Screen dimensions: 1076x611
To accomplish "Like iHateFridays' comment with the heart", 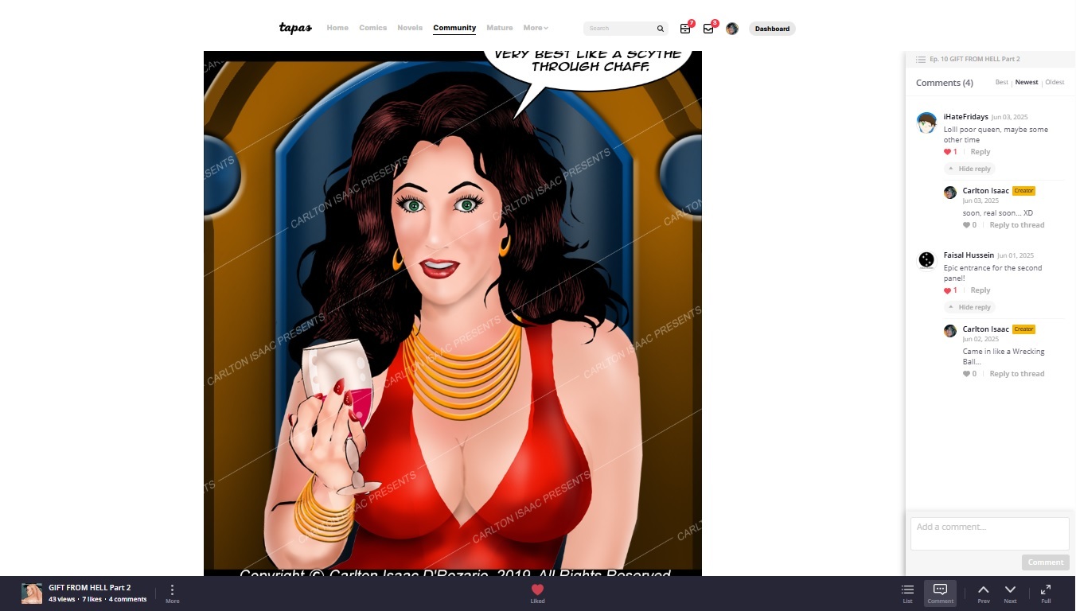I will (x=948, y=152).
